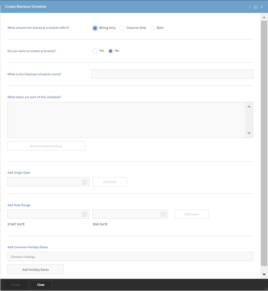Click the Remove Selected Date button

46,146
